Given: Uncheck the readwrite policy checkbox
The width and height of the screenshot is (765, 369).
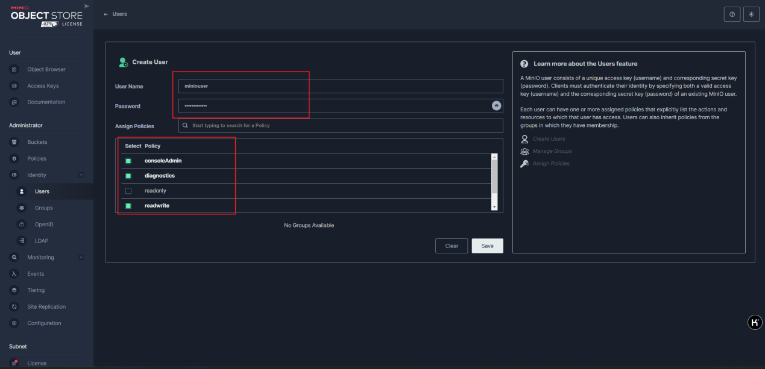Looking at the screenshot, I should 128,206.
